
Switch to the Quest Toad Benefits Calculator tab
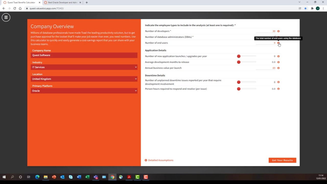click(22, 2)
